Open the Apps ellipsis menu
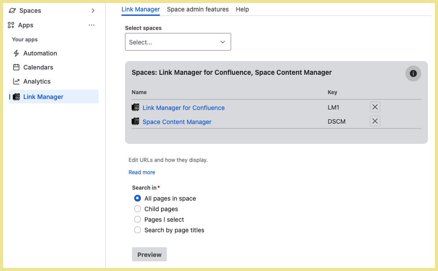The height and width of the screenshot is (271, 438). [92, 25]
